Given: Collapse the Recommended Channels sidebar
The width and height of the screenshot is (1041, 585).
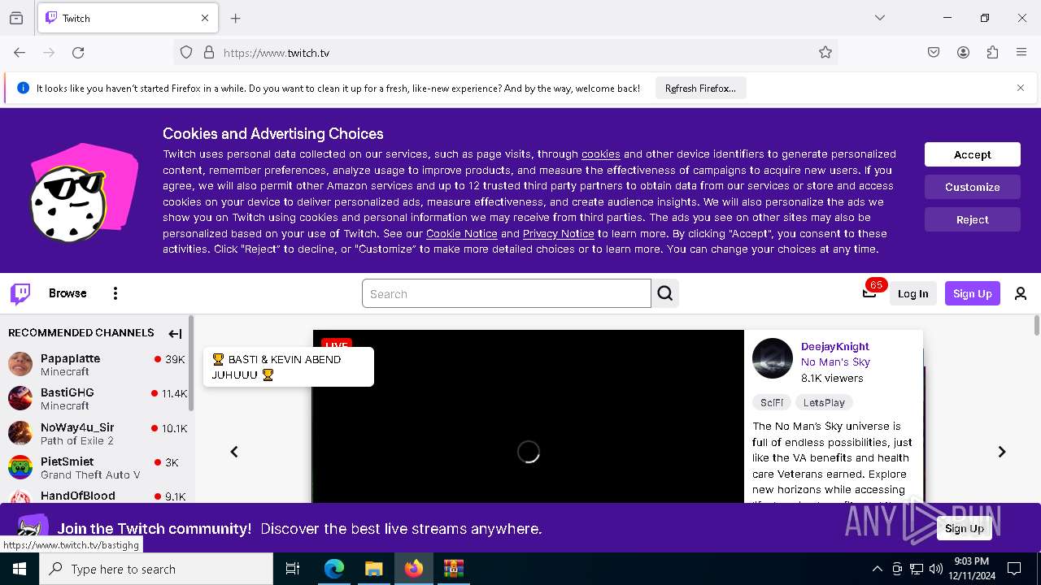Looking at the screenshot, I should tap(175, 333).
